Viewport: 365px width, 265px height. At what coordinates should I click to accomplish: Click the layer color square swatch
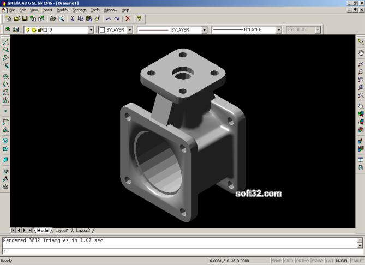[45, 30]
